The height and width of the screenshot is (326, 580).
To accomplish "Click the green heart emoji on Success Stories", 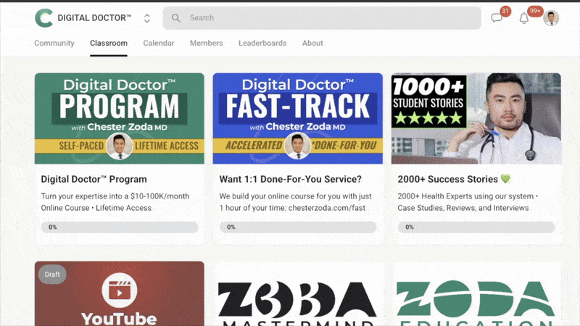I will point(505,179).
